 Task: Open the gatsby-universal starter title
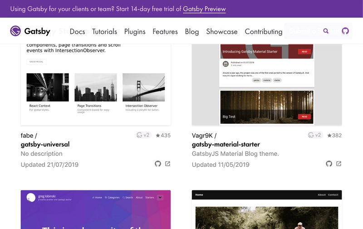[45, 144]
